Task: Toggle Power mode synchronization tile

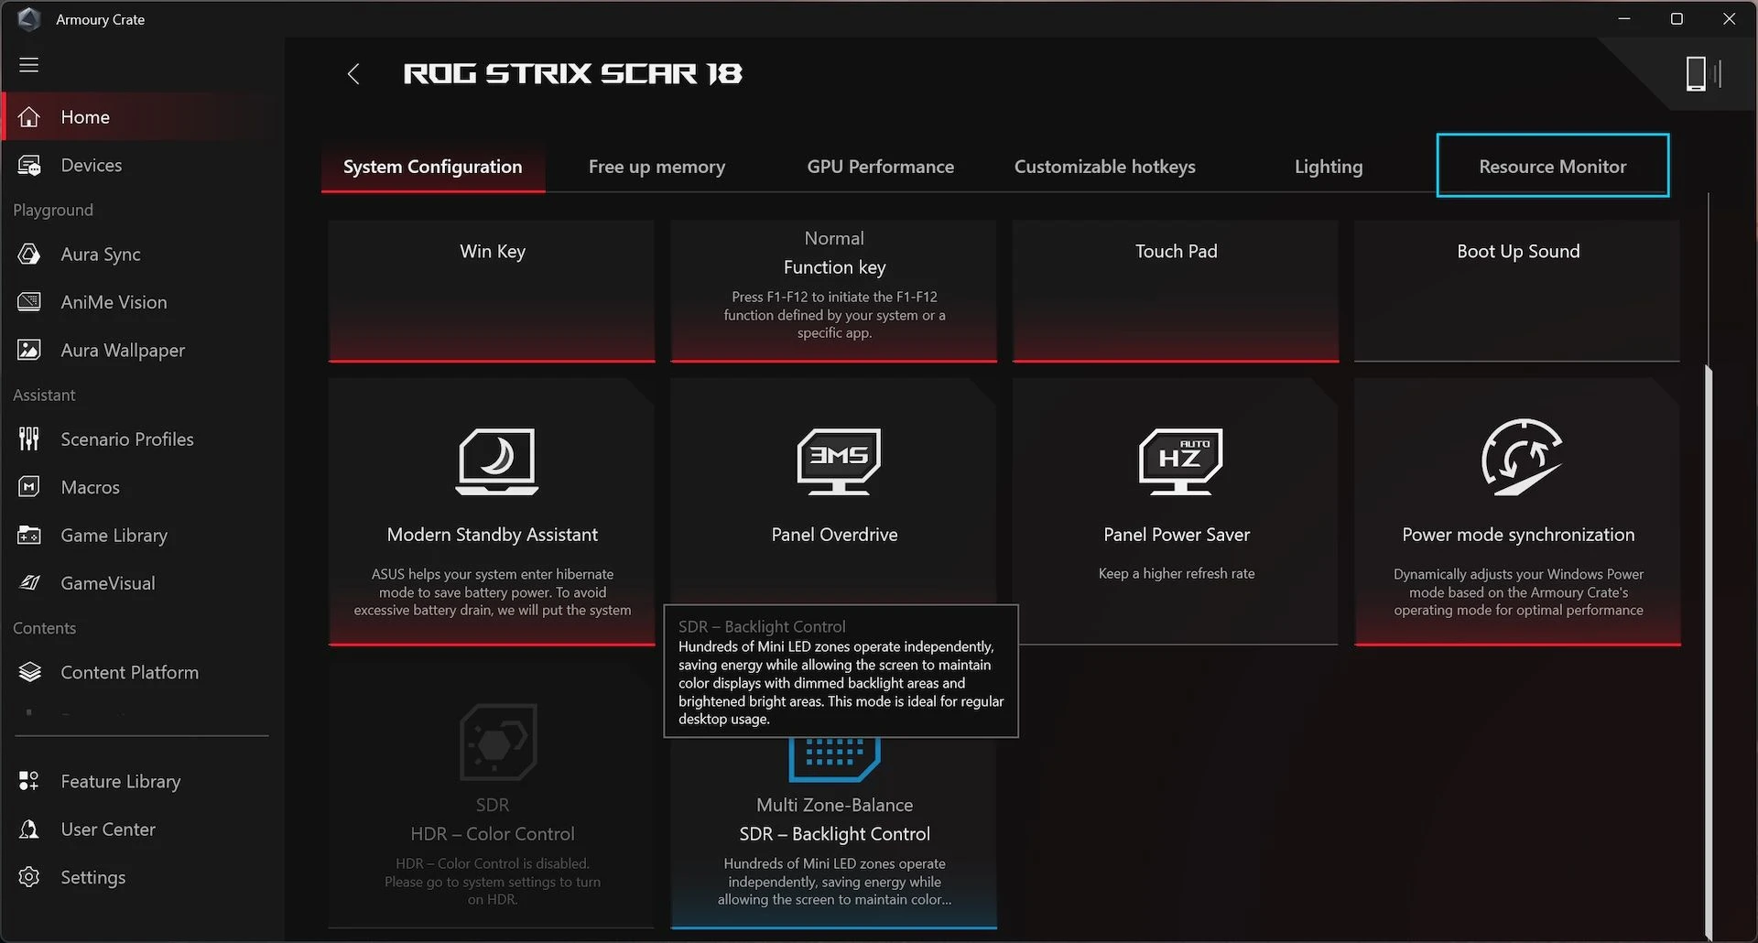Action: pos(1517,513)
